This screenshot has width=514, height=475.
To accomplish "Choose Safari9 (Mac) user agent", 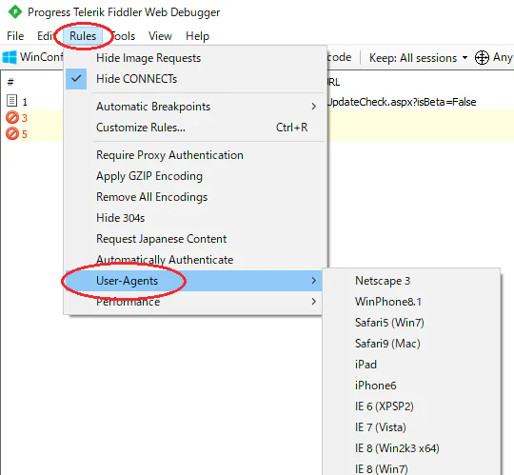I will click(x=411, y=344).
